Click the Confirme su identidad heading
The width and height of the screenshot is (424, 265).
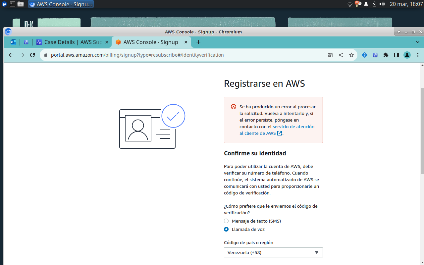[255, 153]
